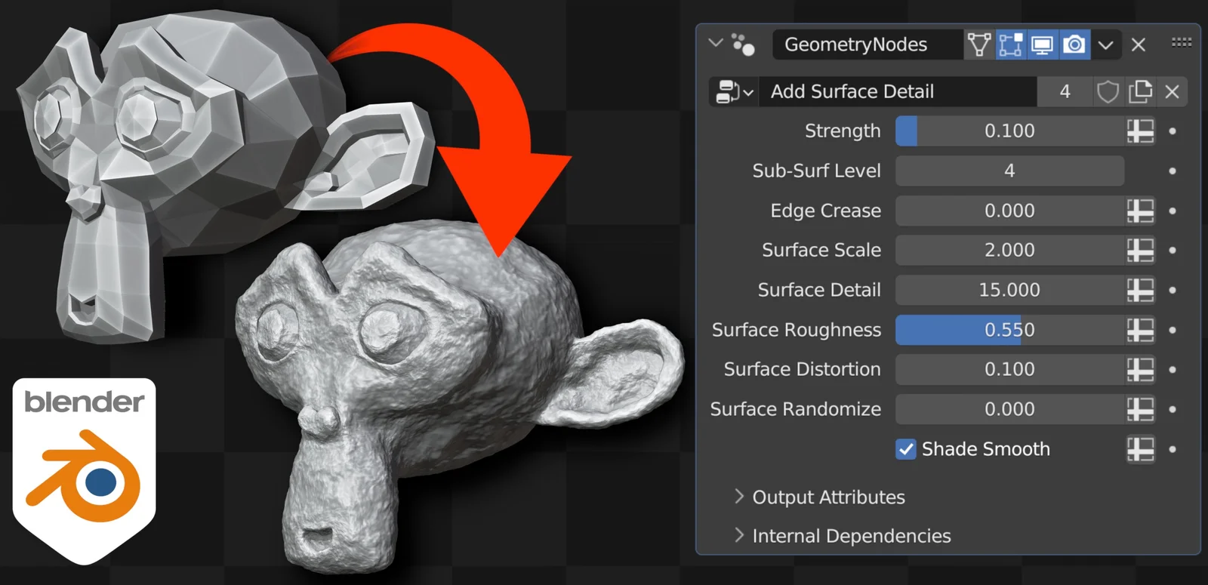The height and width of the screenshot is (585, 1208).
Task: Toggle on-cage editing for GeometryNodes
Action: 979,45
